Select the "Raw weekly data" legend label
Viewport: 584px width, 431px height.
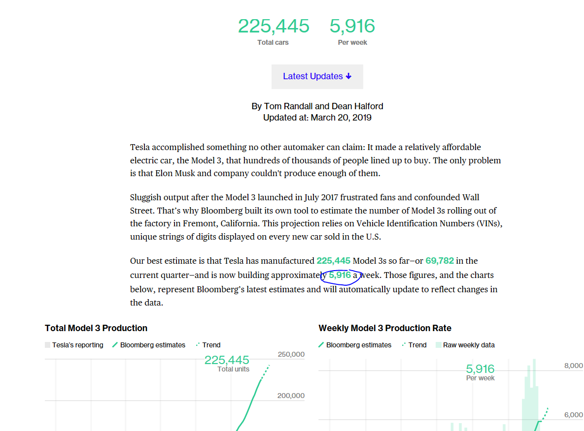coord(469,345)
